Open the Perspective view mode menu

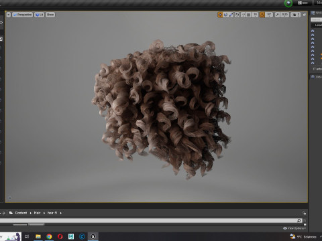tap(22, 15)
